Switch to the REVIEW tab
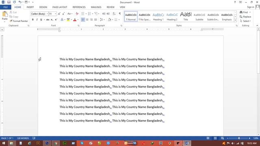 pyautogui.click(x=110, y=7)
